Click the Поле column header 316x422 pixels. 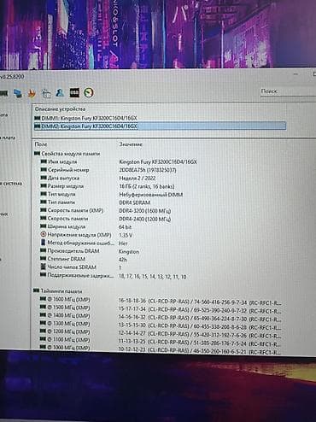(x=41, y=144)
